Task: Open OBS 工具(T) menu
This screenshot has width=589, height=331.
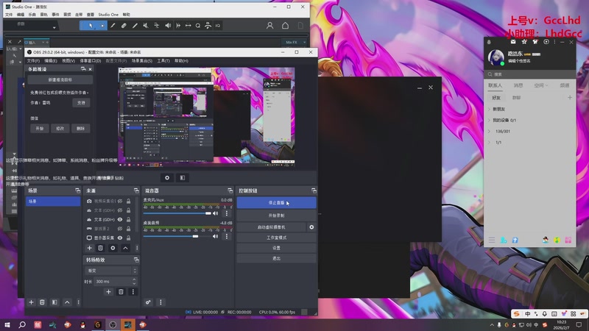Action: pos(163,61)
